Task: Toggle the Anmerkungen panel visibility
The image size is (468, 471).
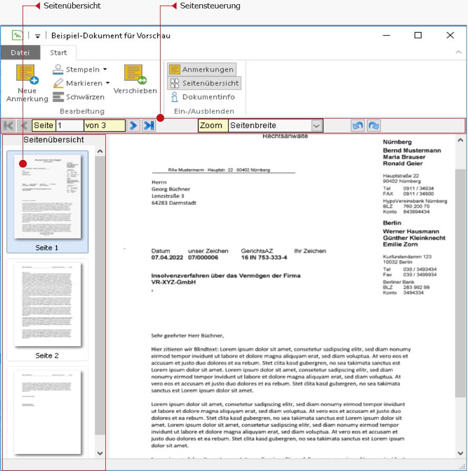Action: pos(202,70)
